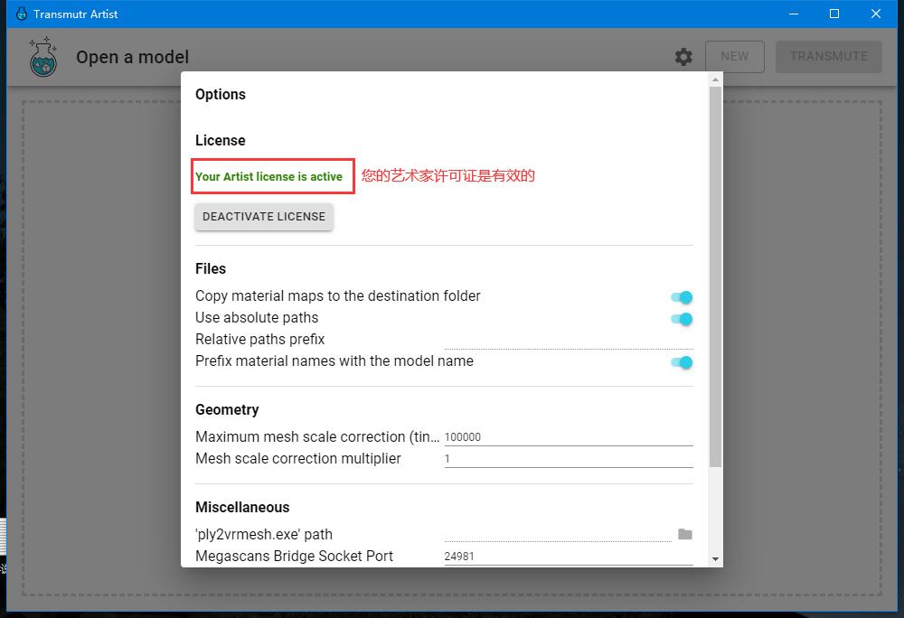The height and width of the screenshot is (618, 904).
Task: Toggle Copy material maps to destination folder
Action: [682, 297]
